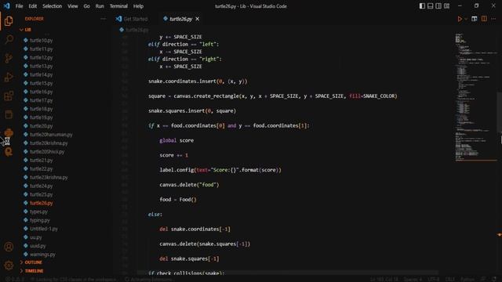Image resolution: width=502 pixels, height=282 pixels.
Task: Click the open changes icon in editor toolbar
Action: pos(475,19)
